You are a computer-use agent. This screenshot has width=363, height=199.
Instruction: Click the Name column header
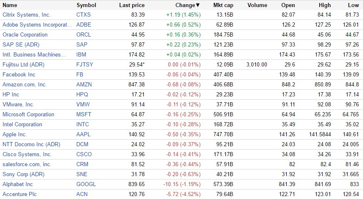tap(10, 5)
